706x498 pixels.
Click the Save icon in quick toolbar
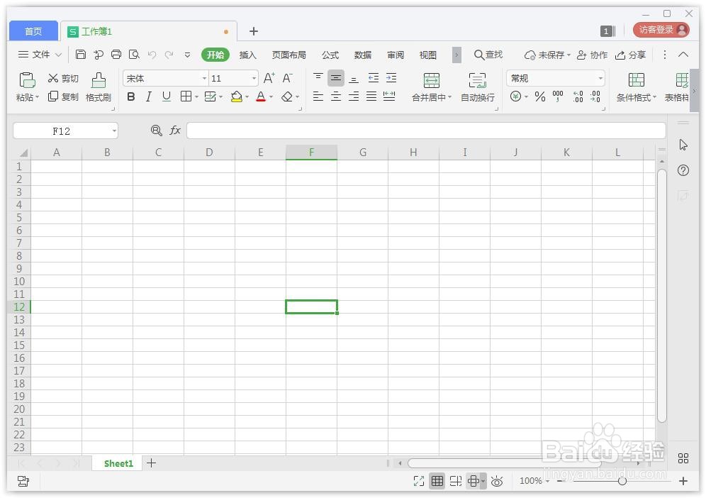81,55
